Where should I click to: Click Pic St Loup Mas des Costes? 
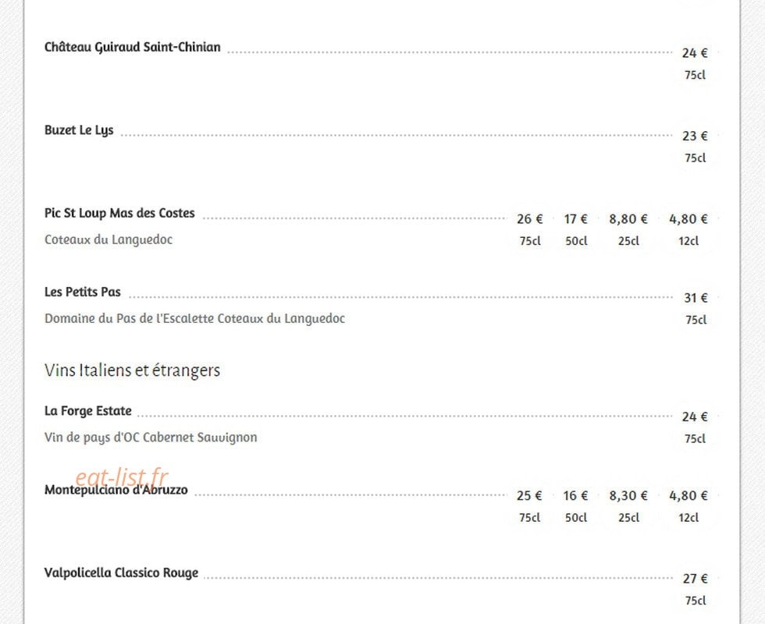point(119,214)
